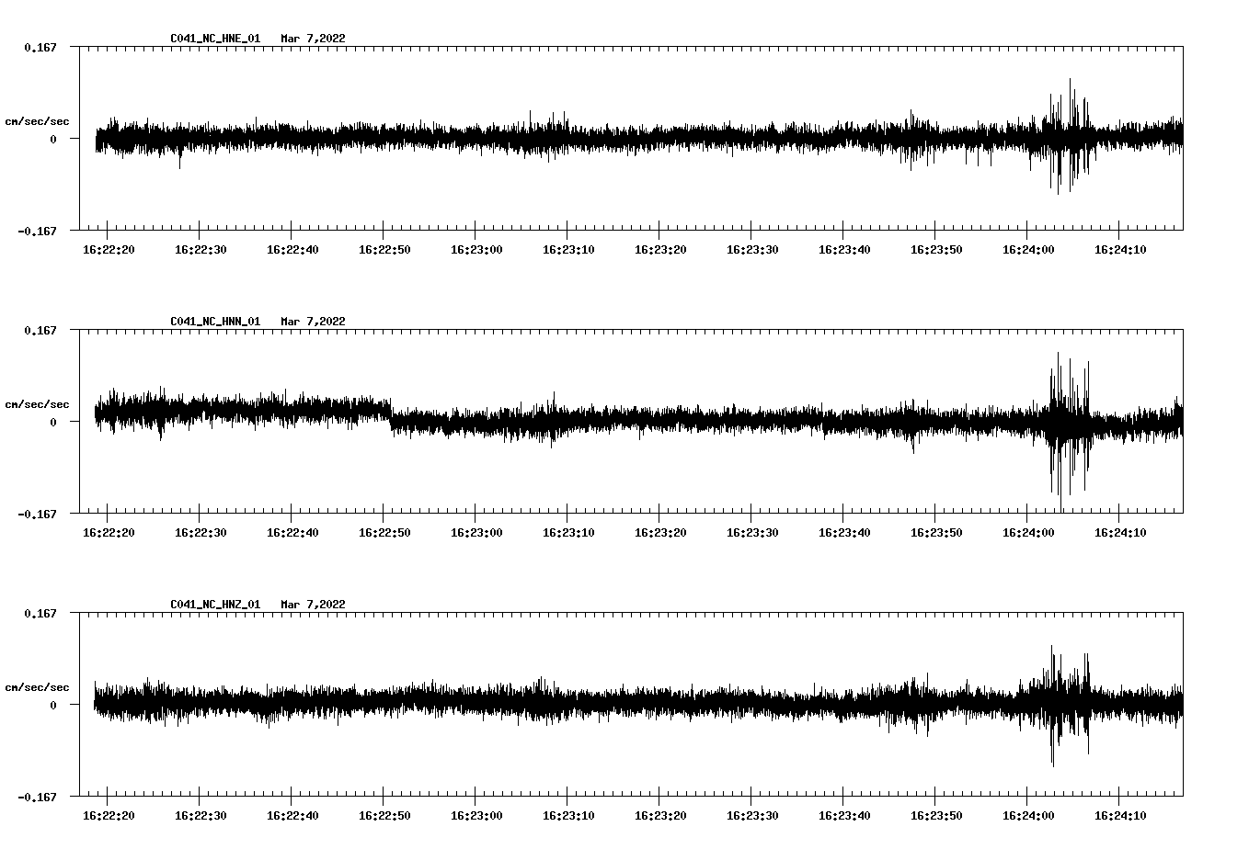Screen dimensions: 1249x849
Task: Click the 16:22:50 time label under HNN plot
Action: point(384,532)
